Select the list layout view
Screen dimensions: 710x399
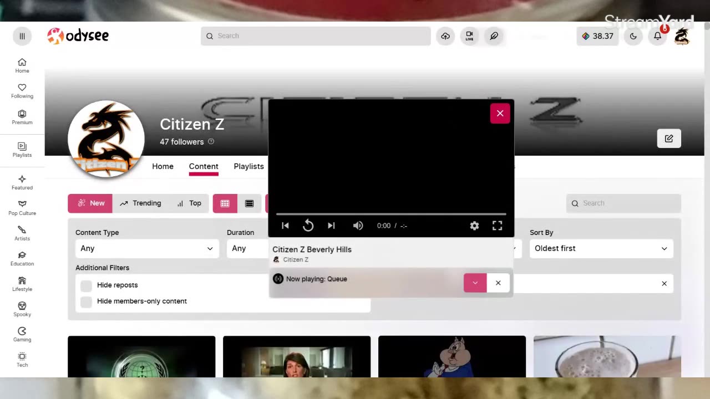pyautogui.click(x=250, y=203)
